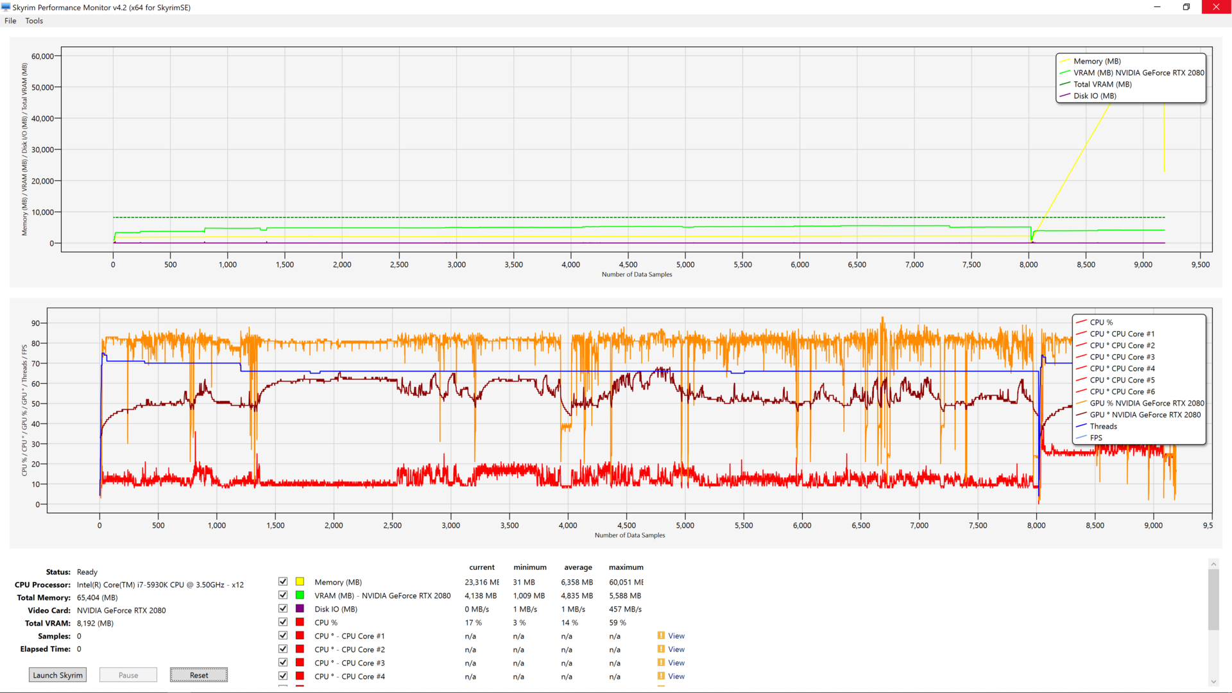Click the 457 MB/s maximum disk value
The width and height of the screenshot is (1232, 693).
click(x=626, y=609)
